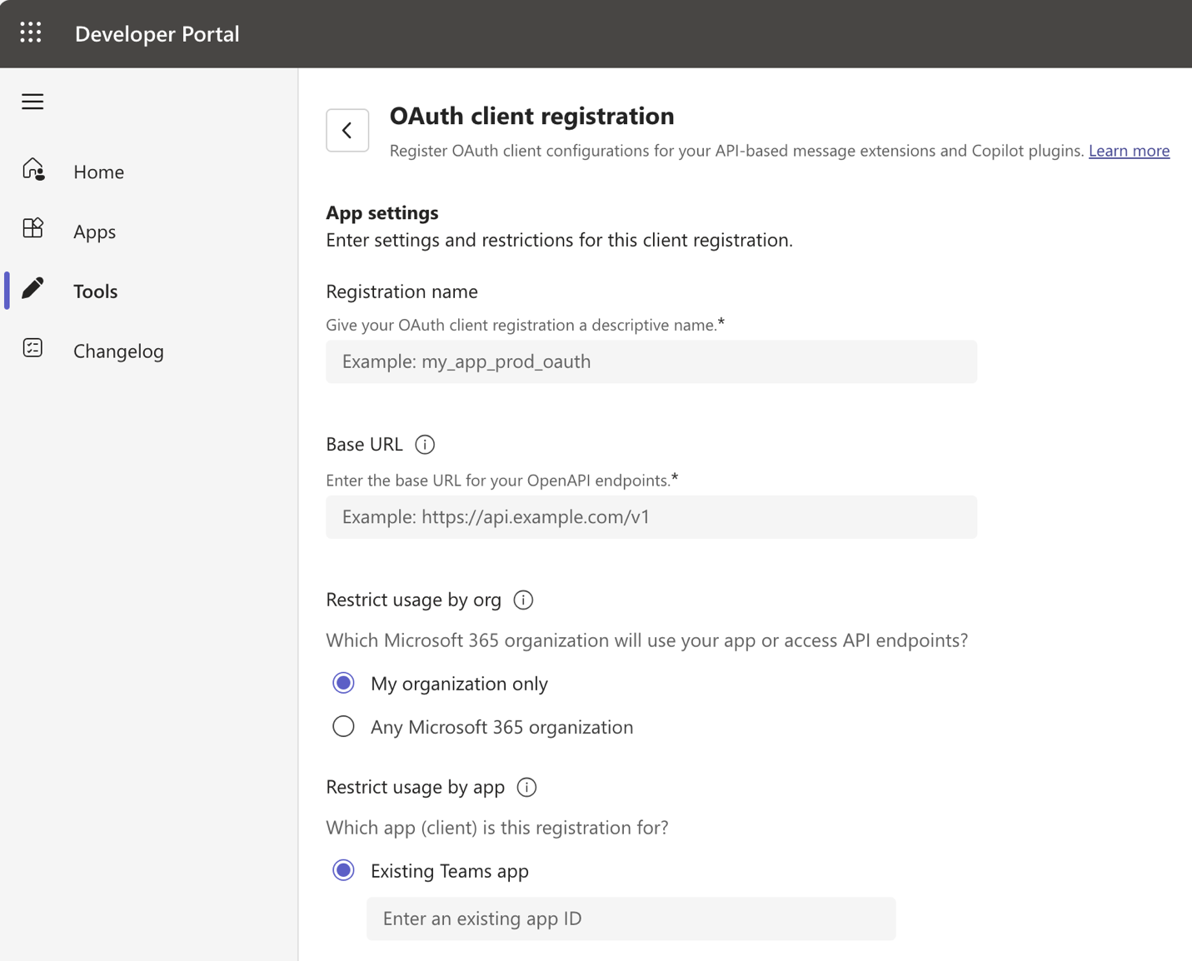
Task: Click the Tools pencil icon
Action: 33,289
